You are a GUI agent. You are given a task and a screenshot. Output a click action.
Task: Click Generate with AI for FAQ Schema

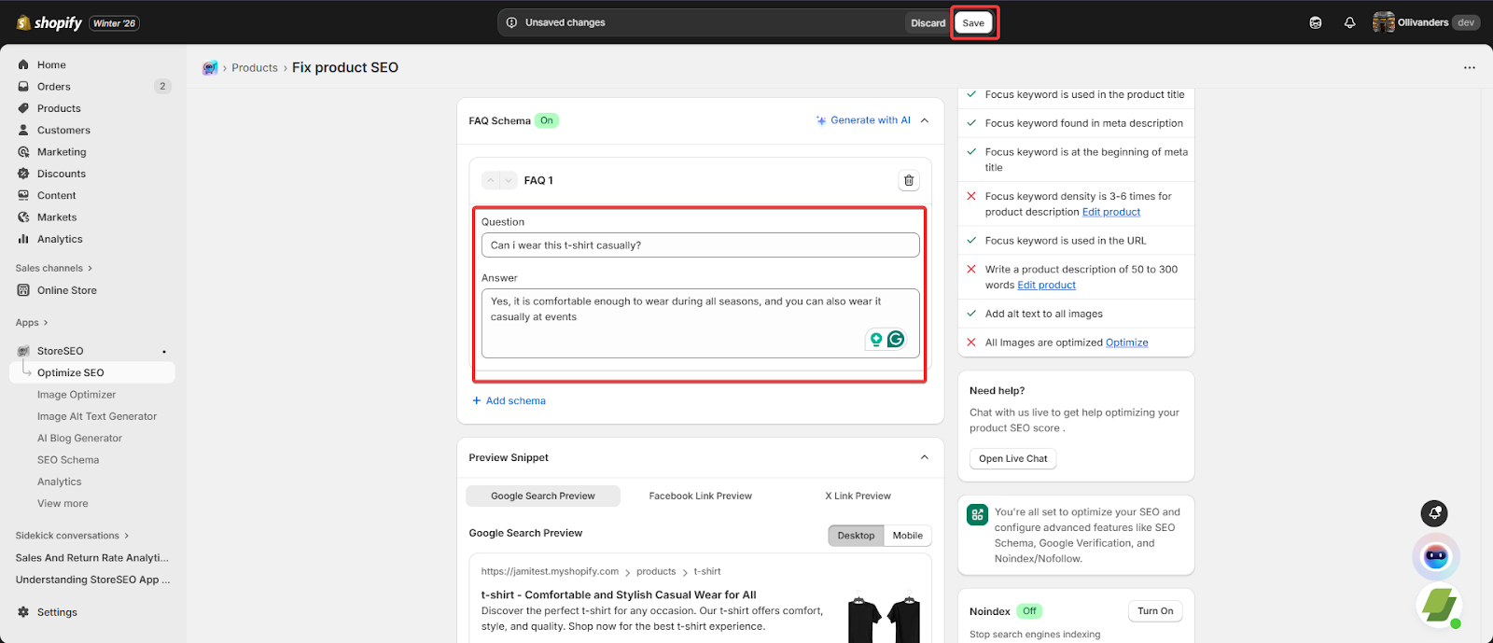(x=863, y=120)
